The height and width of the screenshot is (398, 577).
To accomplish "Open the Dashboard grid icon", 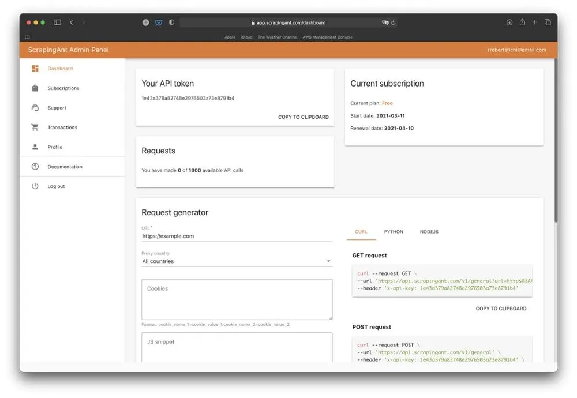I will [x=35, y=69].
